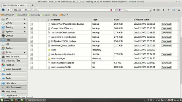The height and width of the screenshot is (102, 182).
Task: Open the IP menu in sidebar
Action: tap(14, 19)
